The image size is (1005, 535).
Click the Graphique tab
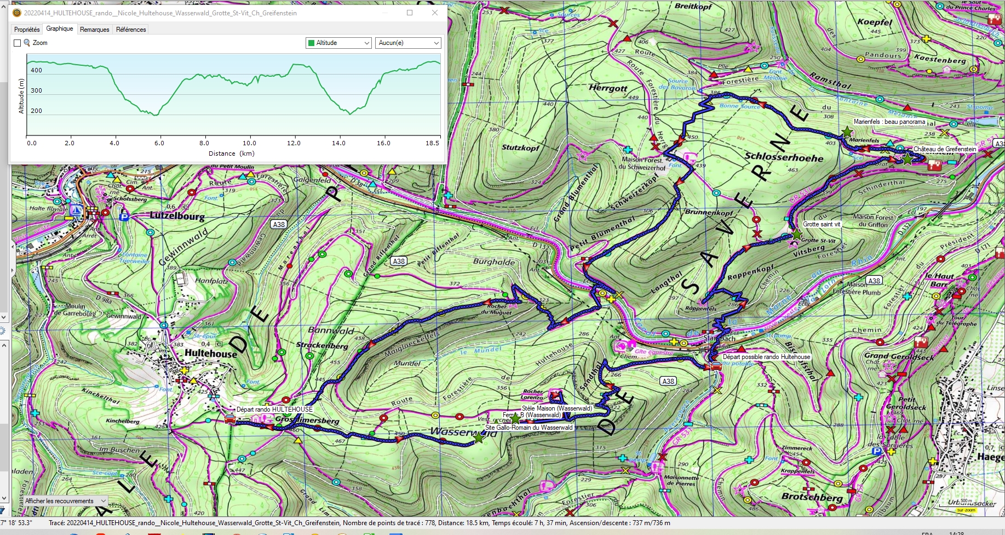coord(60,29)
